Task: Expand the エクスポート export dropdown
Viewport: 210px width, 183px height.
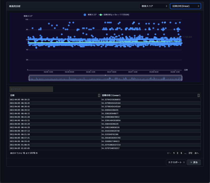Action: coord(176,162)
